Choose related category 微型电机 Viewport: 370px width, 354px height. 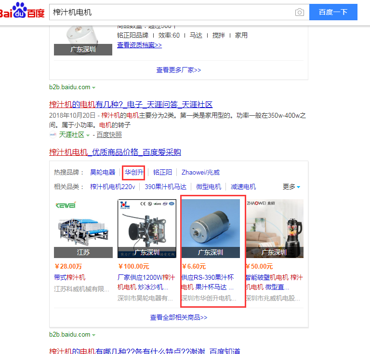209,187
